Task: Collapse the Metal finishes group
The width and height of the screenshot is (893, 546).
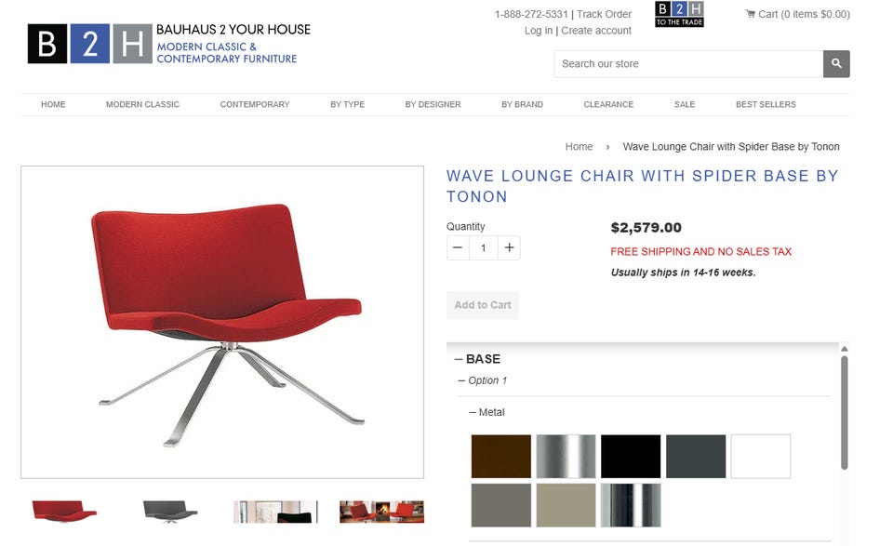Action: tap(486, 412)
